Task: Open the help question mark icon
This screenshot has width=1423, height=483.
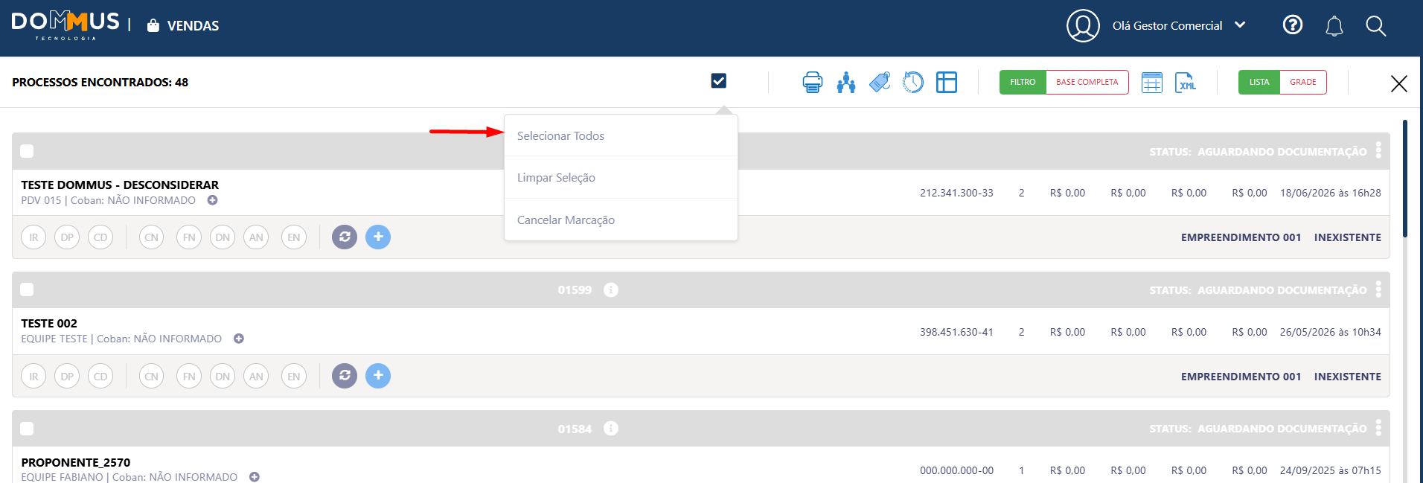Action: 1293,25
